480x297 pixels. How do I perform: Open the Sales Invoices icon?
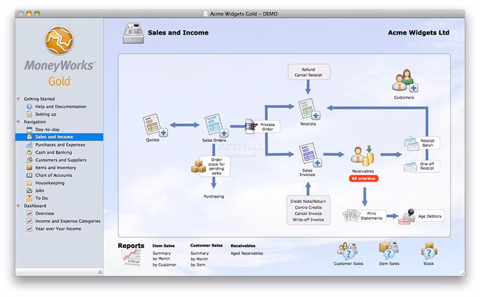pyautogui.click(x=310, y=154)
